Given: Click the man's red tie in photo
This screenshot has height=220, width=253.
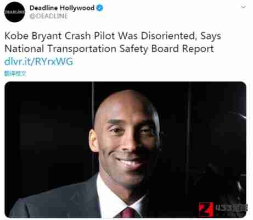Looking at the screenshot, I should pyautogui.click(x=129, y=213).
